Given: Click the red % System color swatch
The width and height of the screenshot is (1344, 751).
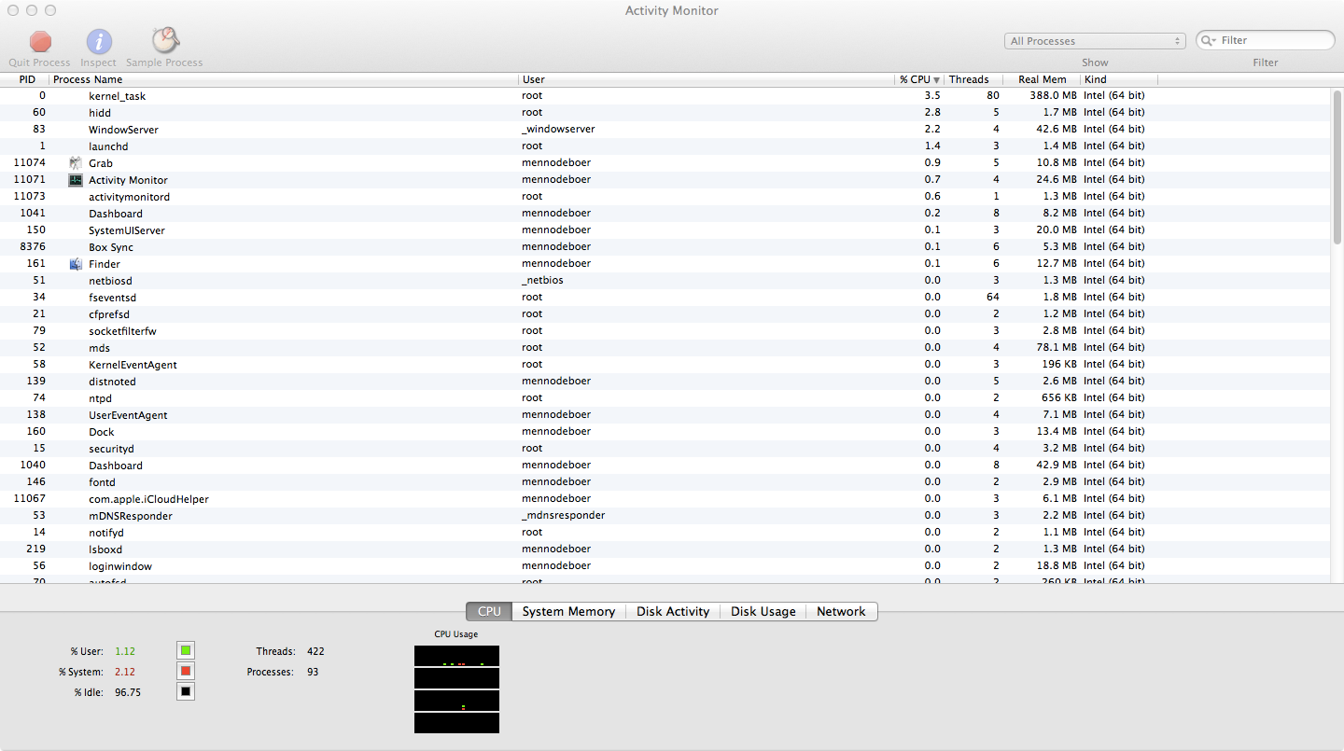Looking at the screenshot, I should (x=186, y=672).
